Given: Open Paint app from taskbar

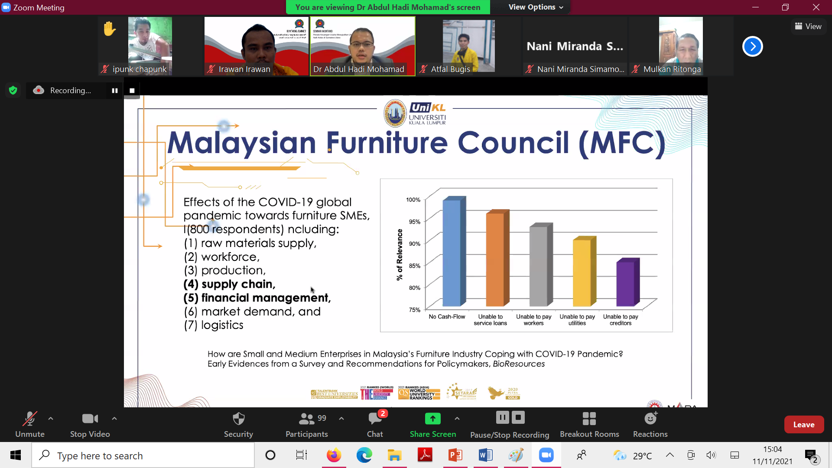Looking at the screenshot, I should tap(516, 455).
